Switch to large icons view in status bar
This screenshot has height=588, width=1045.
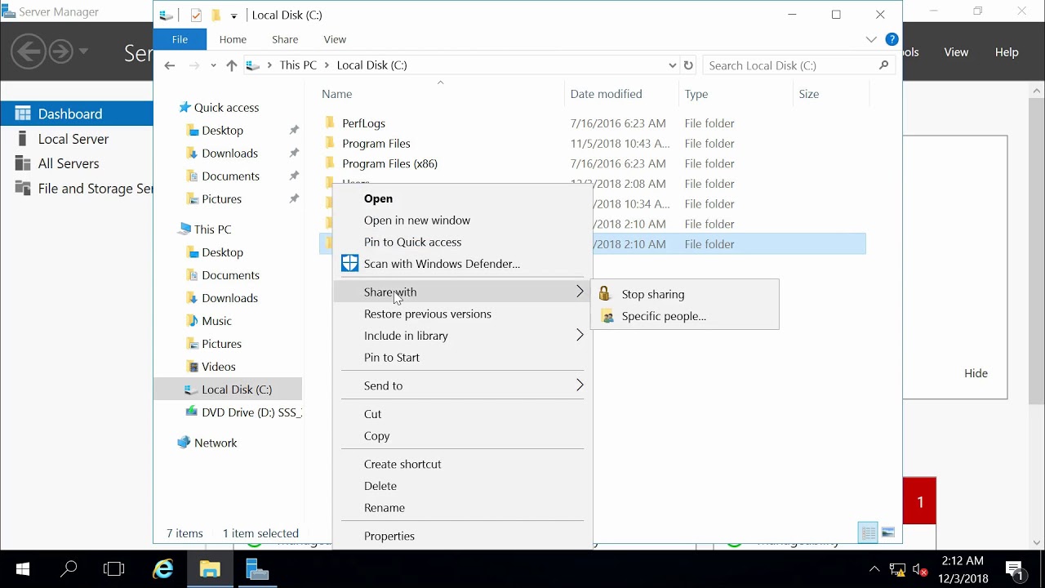(888, 532)
